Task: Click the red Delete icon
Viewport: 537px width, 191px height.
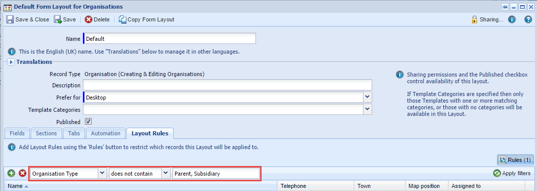Action: click(89, 19)
